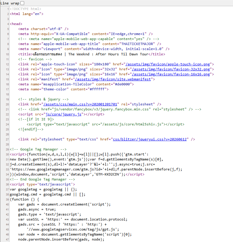
Task: Click the '(function () {' line
Action: (x=24, y=199)
